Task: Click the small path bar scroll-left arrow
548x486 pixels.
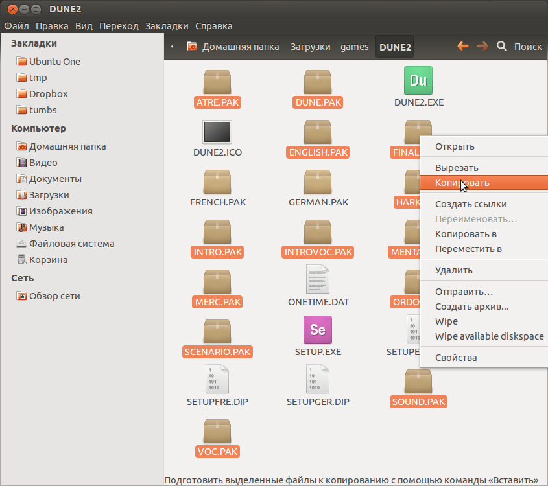Action: pyautogui.click(x=172, y=47)
